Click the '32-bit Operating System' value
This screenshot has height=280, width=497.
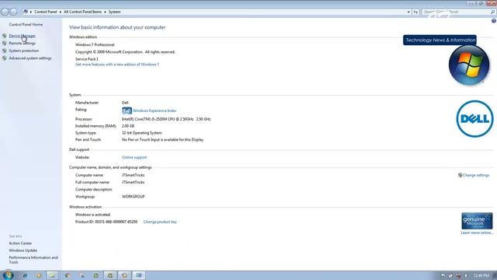[x=141, y=133]
